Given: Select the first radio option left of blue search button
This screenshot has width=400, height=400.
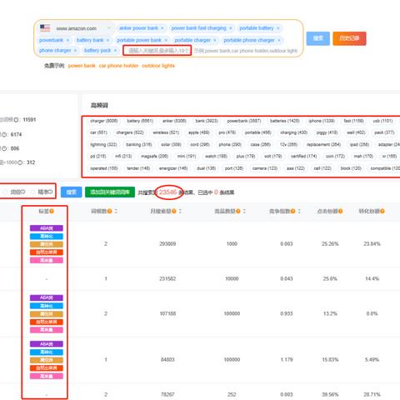Looking at the screenshot, I should click(5, 192).
